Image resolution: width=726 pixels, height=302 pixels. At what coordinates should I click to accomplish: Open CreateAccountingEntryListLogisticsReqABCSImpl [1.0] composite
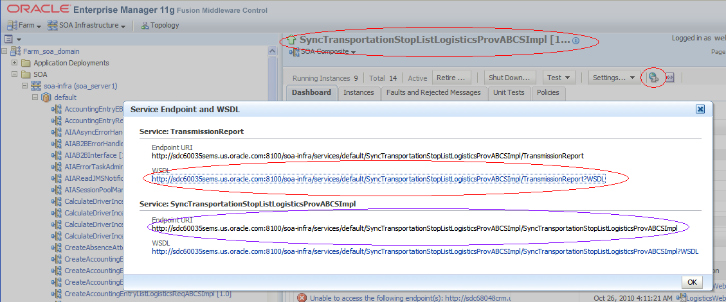click(148, 294)
